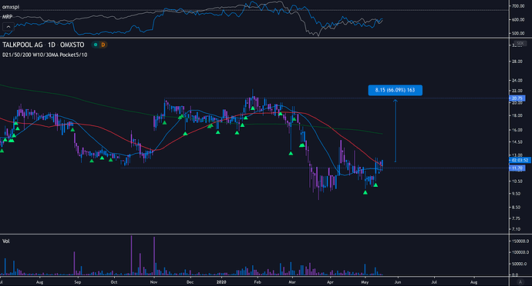This screenshot has width=532, height=286.
Task: Select the omxspi indicator label
Action: coord(11,7)
